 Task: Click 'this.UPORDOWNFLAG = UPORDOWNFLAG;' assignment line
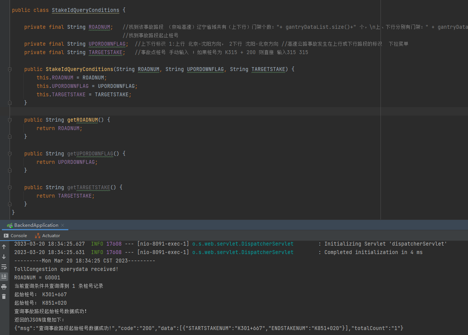coord(87,86)
